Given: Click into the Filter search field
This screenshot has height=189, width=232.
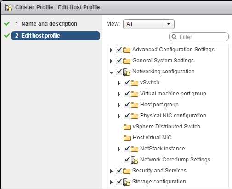Looking at the screenshot, I should [199, 37].
